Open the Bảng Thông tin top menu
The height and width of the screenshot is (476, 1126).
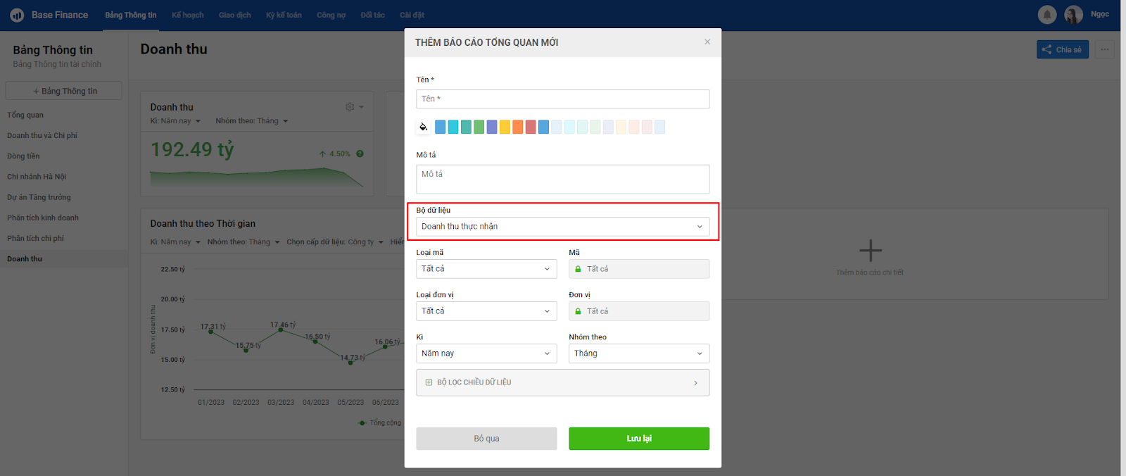coord(131,15)
